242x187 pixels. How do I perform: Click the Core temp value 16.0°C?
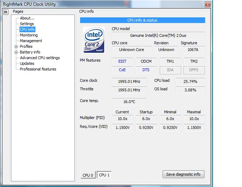coord(129,102)
